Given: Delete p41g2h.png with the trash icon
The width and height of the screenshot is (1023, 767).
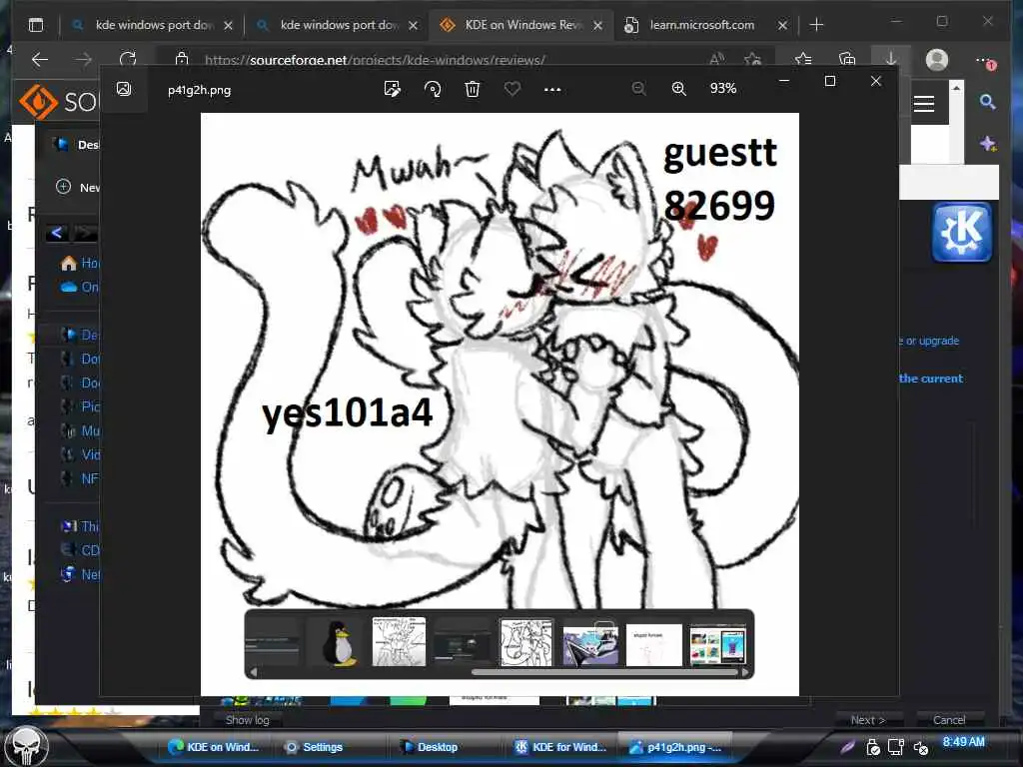Looking at the screenshot, I should pyautogui.click(x=473, y=89).
